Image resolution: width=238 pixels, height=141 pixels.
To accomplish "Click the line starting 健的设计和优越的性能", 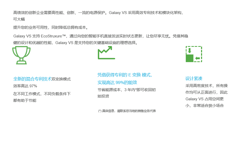I will tap(76, 43).
